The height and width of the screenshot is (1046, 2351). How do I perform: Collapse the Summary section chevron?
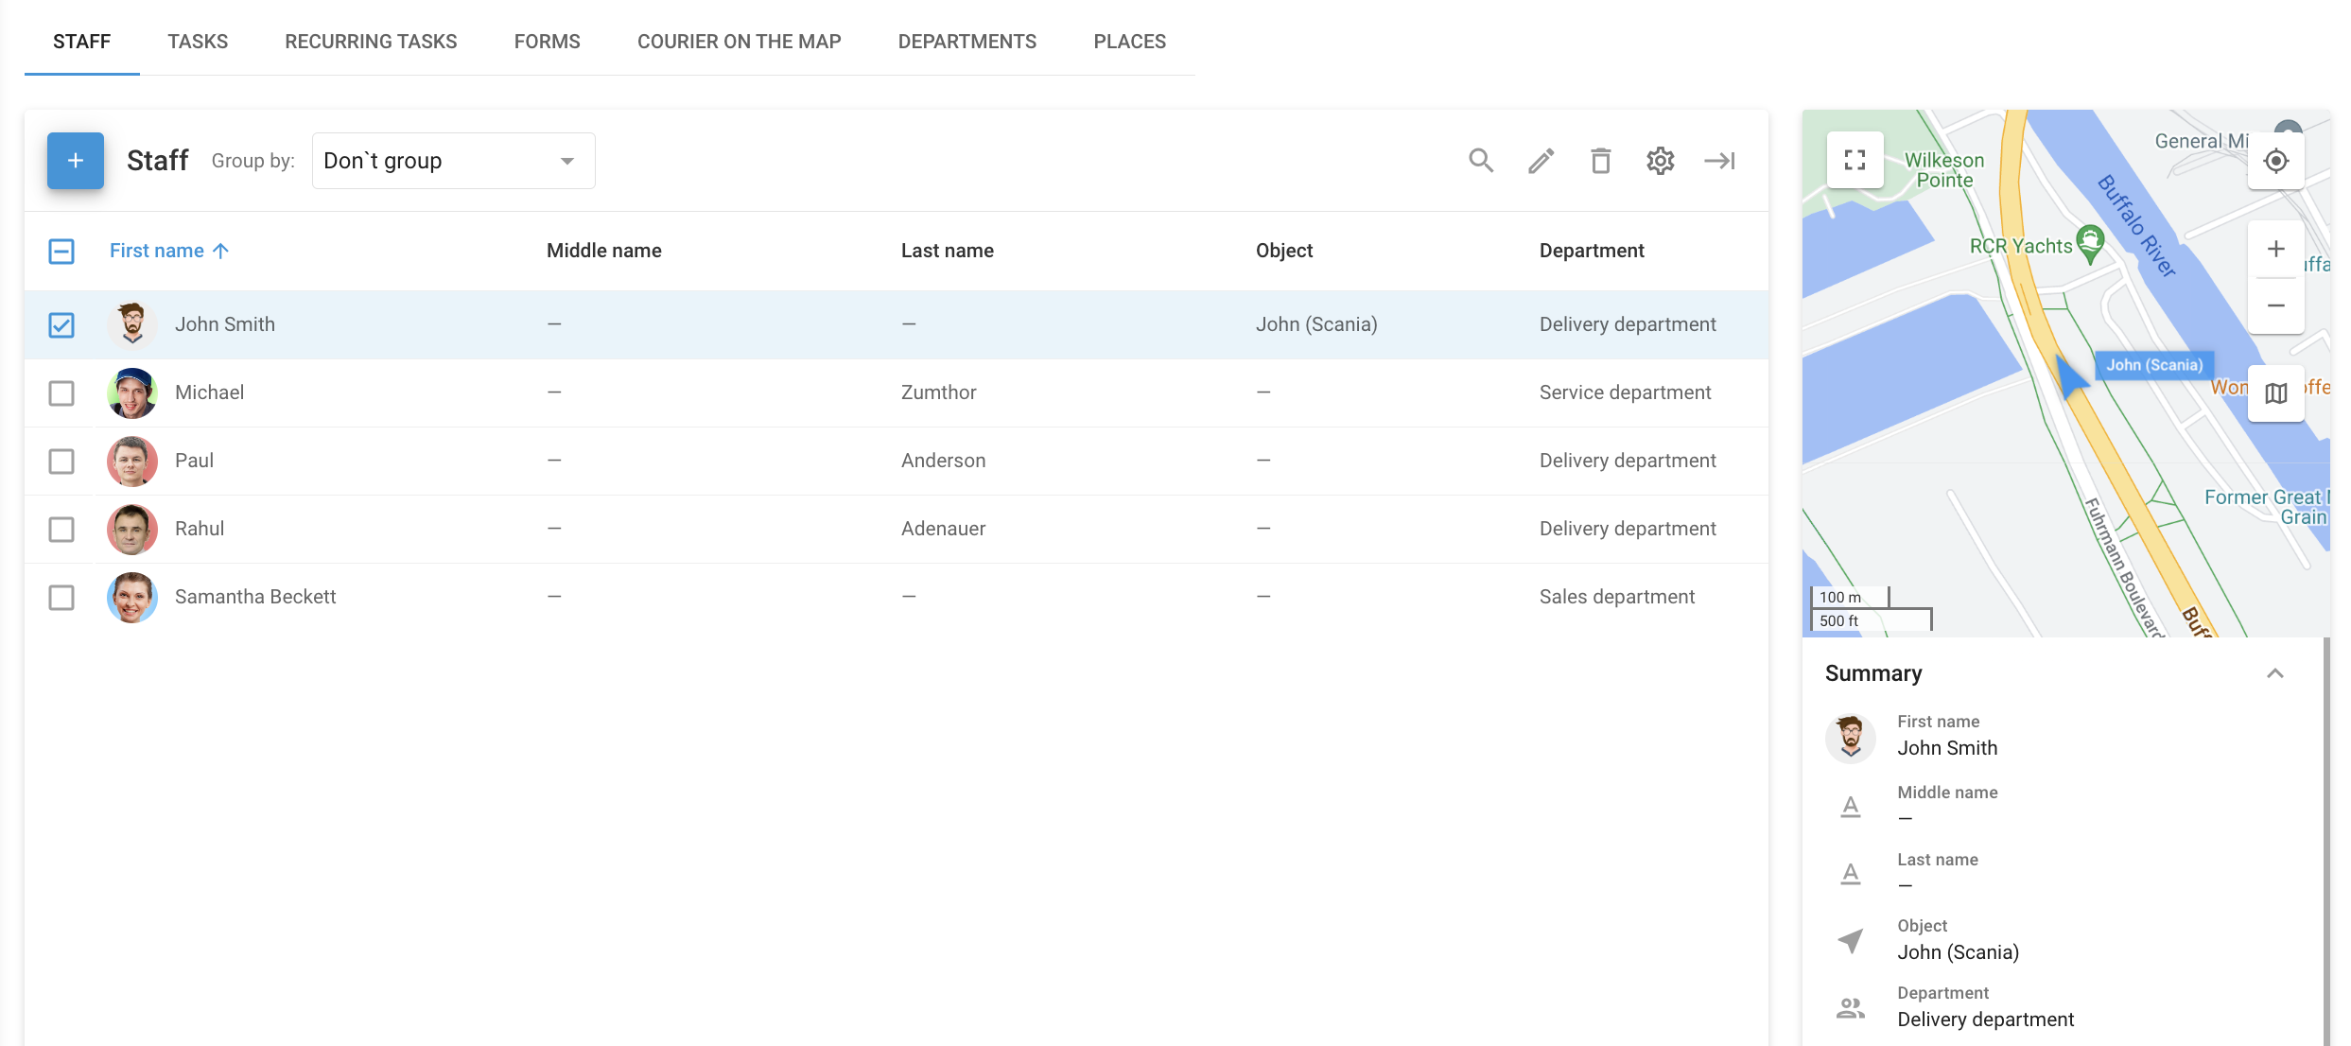click(x=2274, y=673)
